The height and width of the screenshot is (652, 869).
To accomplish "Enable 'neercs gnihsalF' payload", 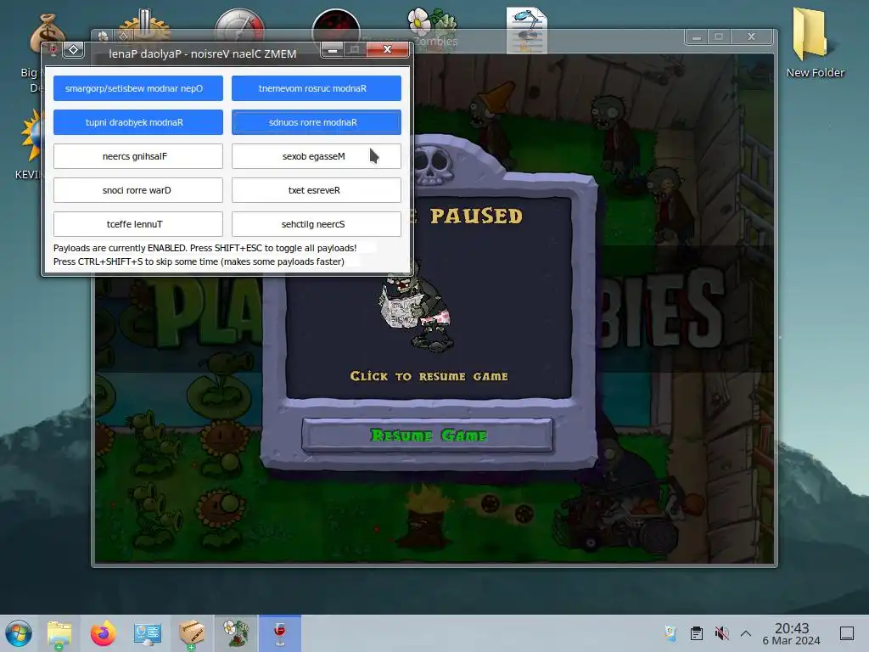I will pos(138,156).
